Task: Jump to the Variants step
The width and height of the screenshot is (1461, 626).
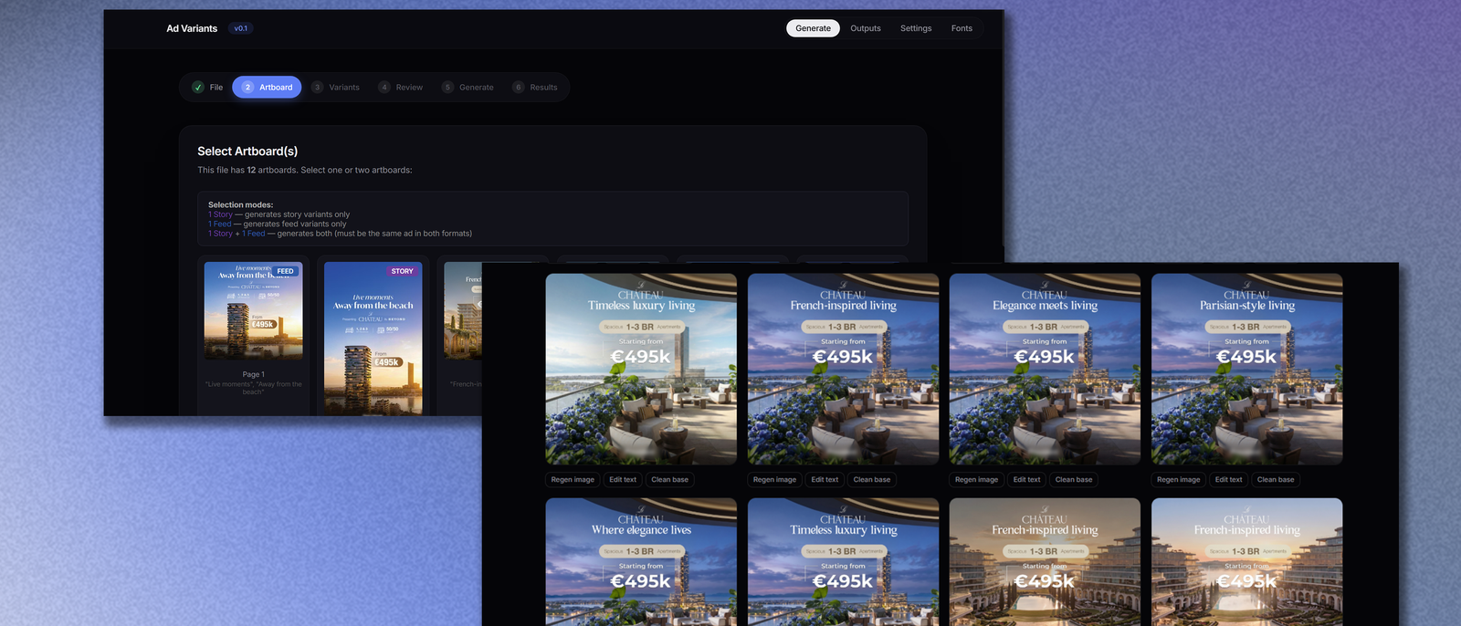Action: (335, 88)
